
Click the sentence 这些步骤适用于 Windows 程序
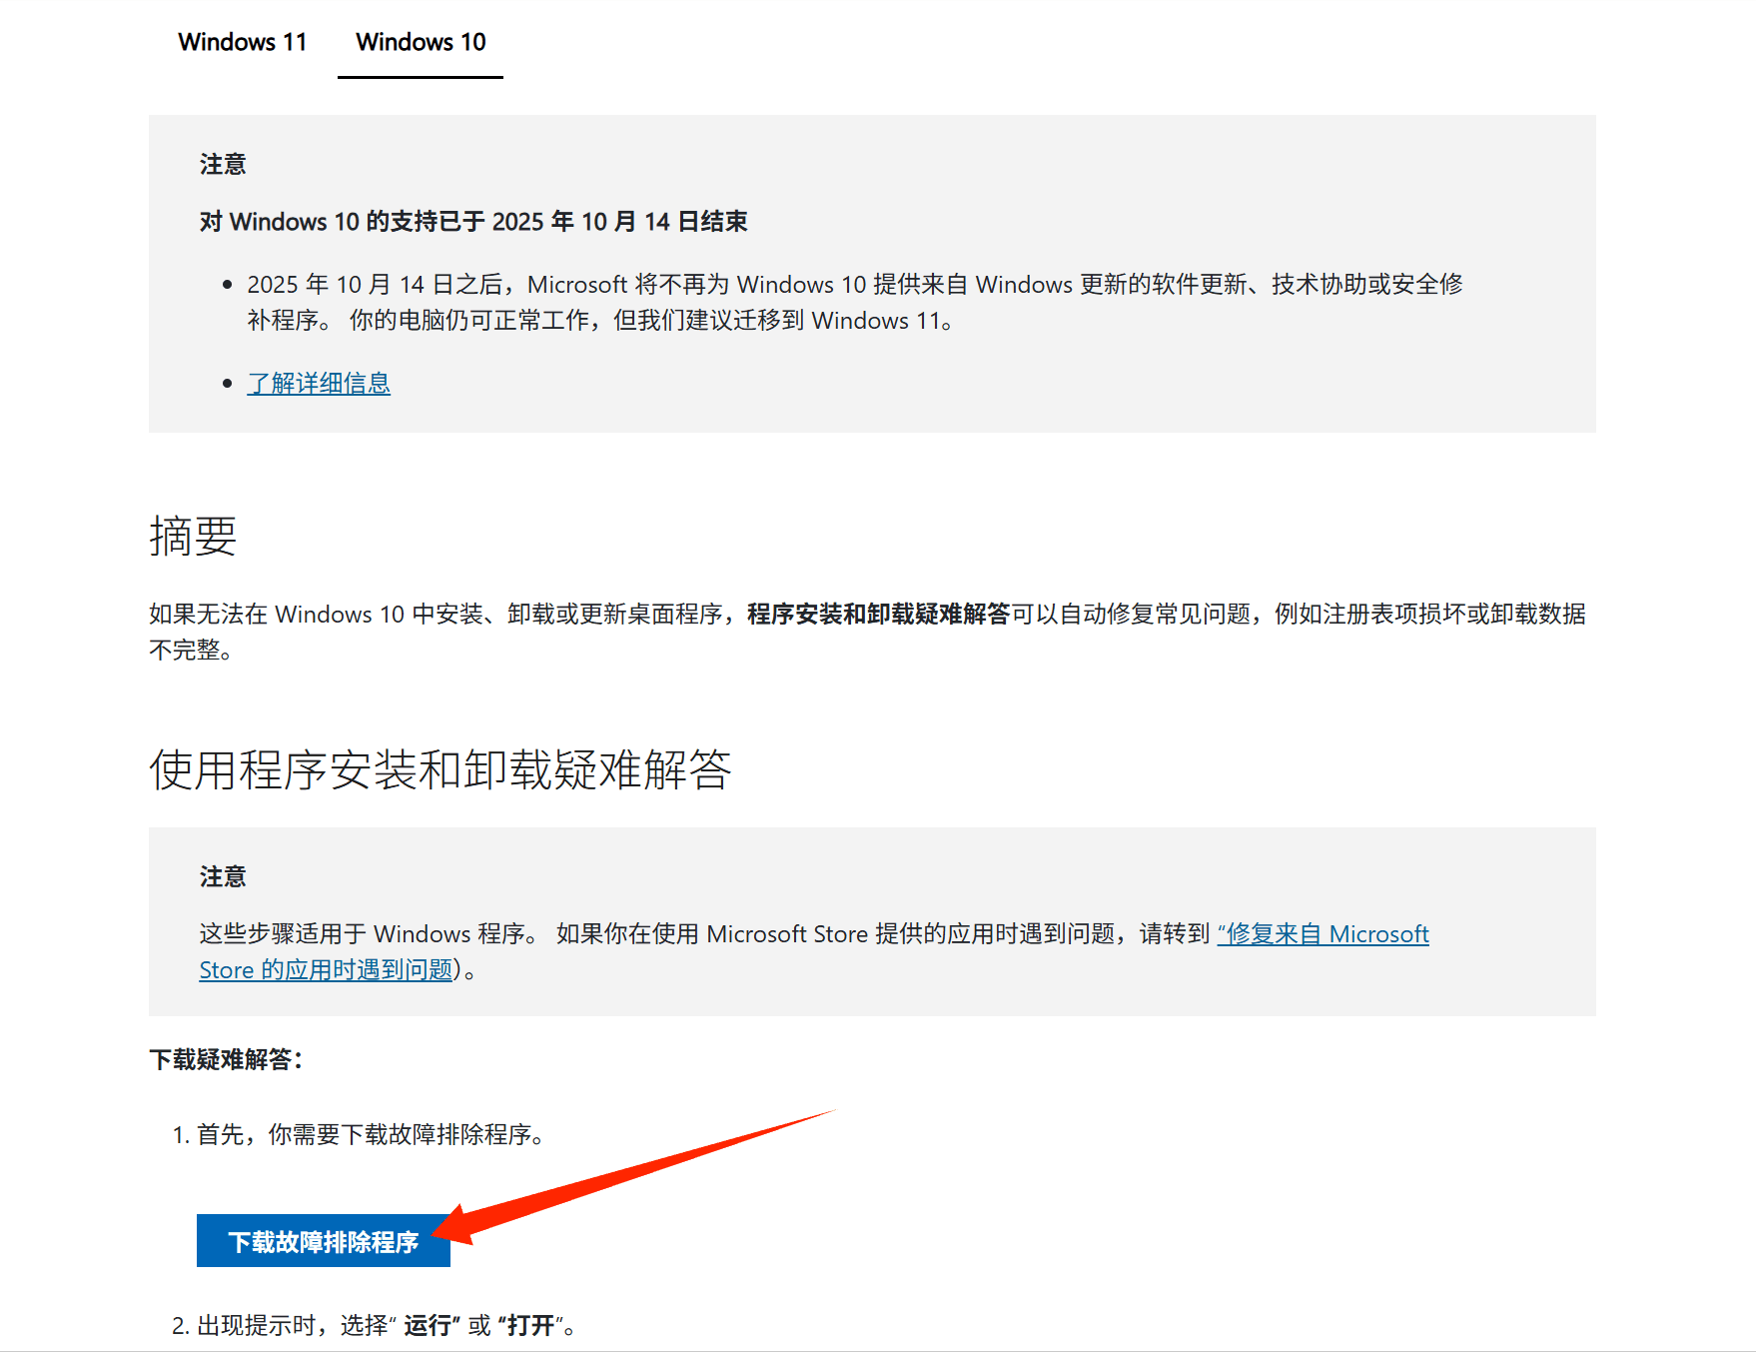(x=369, y=934)
